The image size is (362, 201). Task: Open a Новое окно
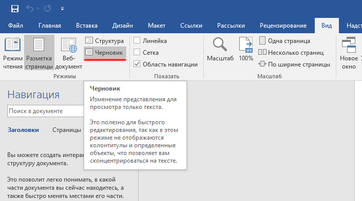(349, 53)
